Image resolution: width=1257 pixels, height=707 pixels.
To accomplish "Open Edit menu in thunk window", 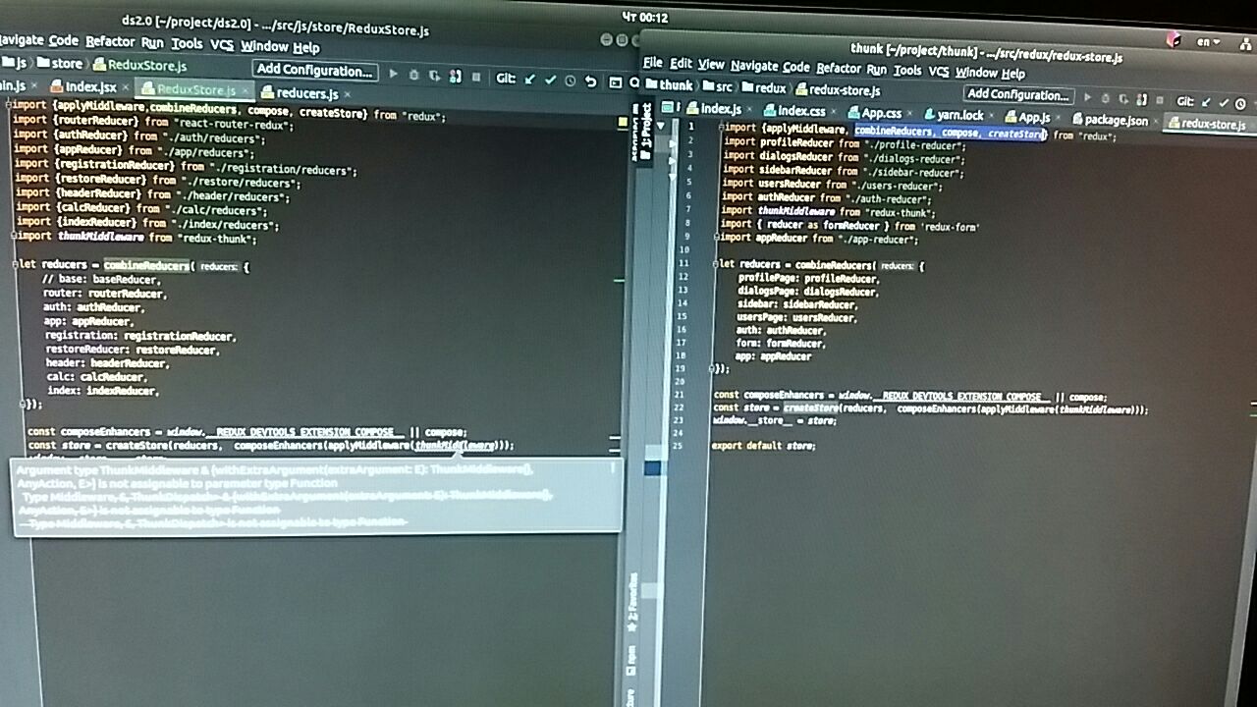I will (x=681, y=64).
